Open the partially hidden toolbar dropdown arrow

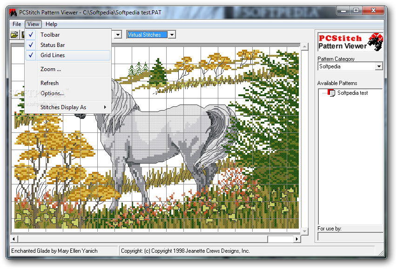[118, 35]
